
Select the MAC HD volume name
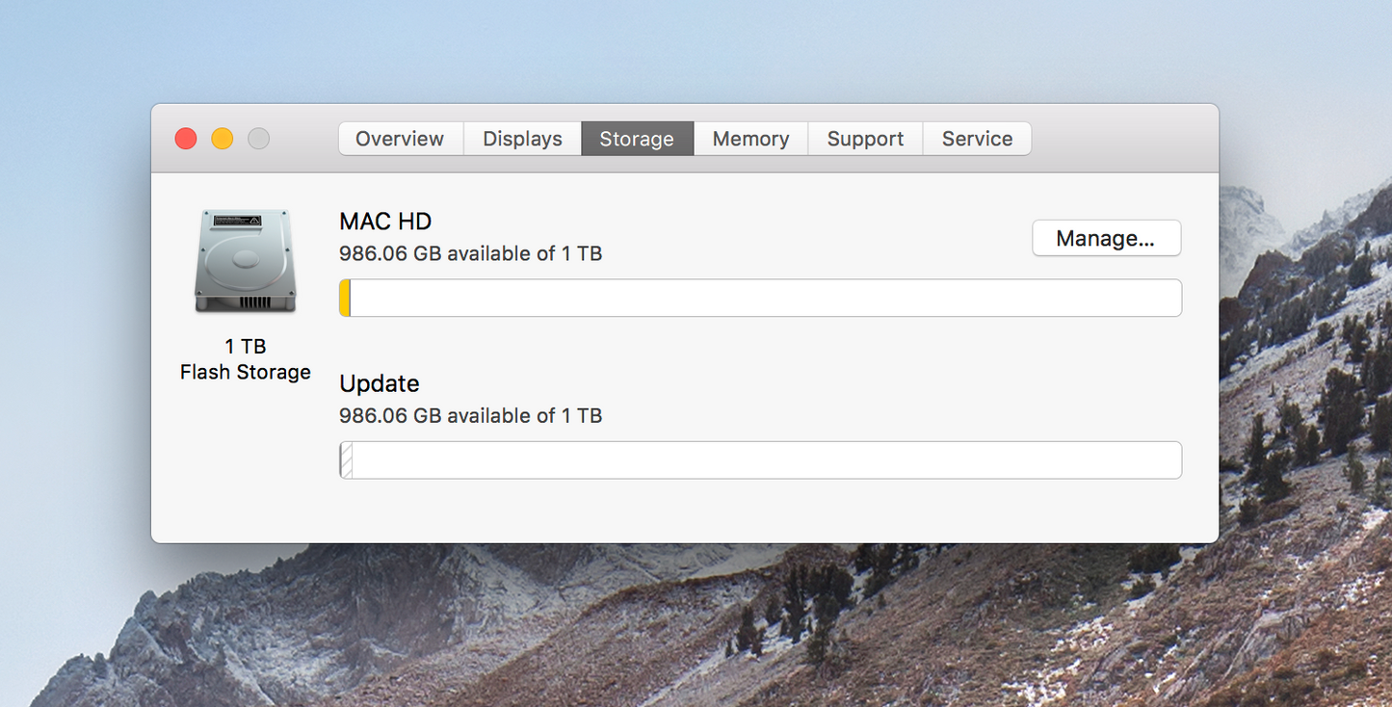384,221
